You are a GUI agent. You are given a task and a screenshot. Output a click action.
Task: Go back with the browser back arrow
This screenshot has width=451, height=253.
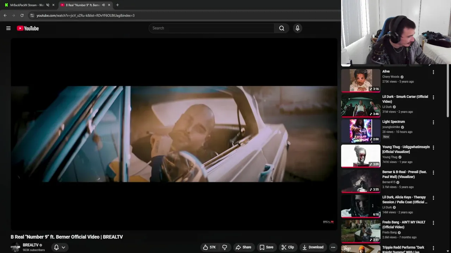tap(5, 15)
